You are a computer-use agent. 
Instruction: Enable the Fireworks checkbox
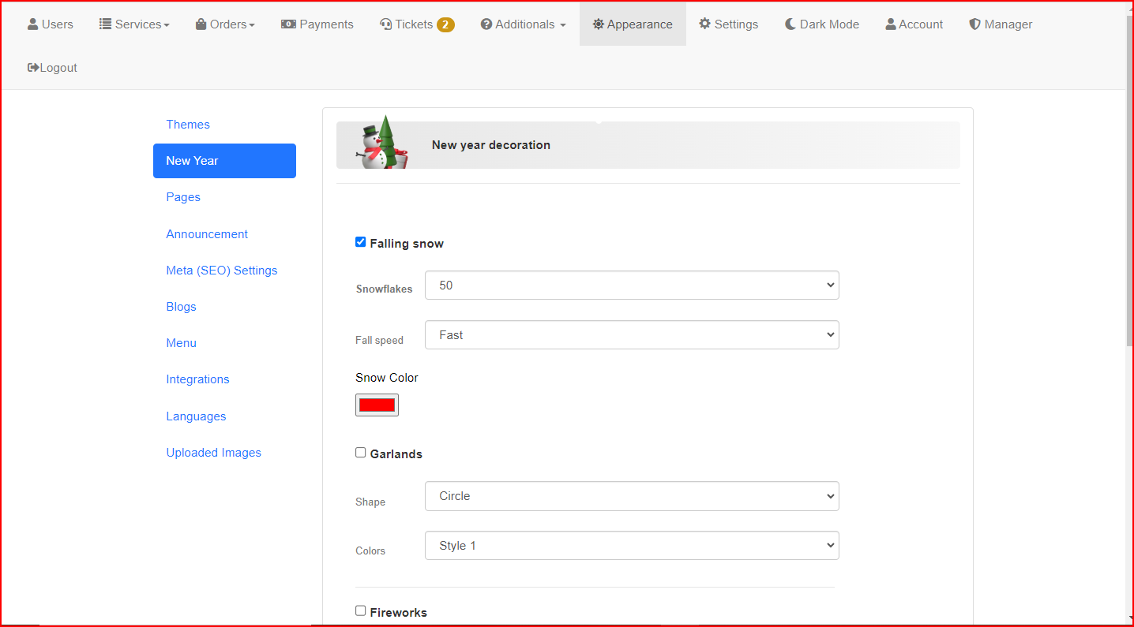click(x=361, y=610)
